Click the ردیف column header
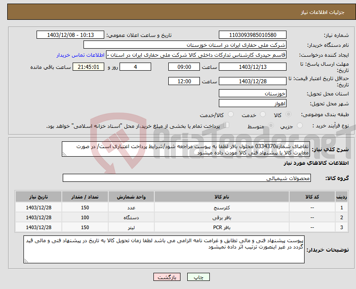356x289 pixels. 342,197
